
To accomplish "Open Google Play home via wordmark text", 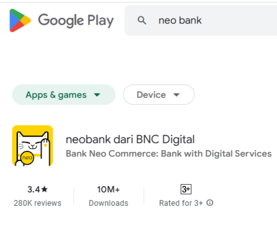I will coord(76,21).
